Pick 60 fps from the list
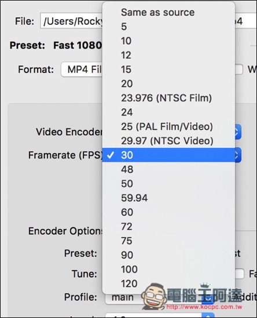This screenshot has height=318, width=257. point(168,212)
